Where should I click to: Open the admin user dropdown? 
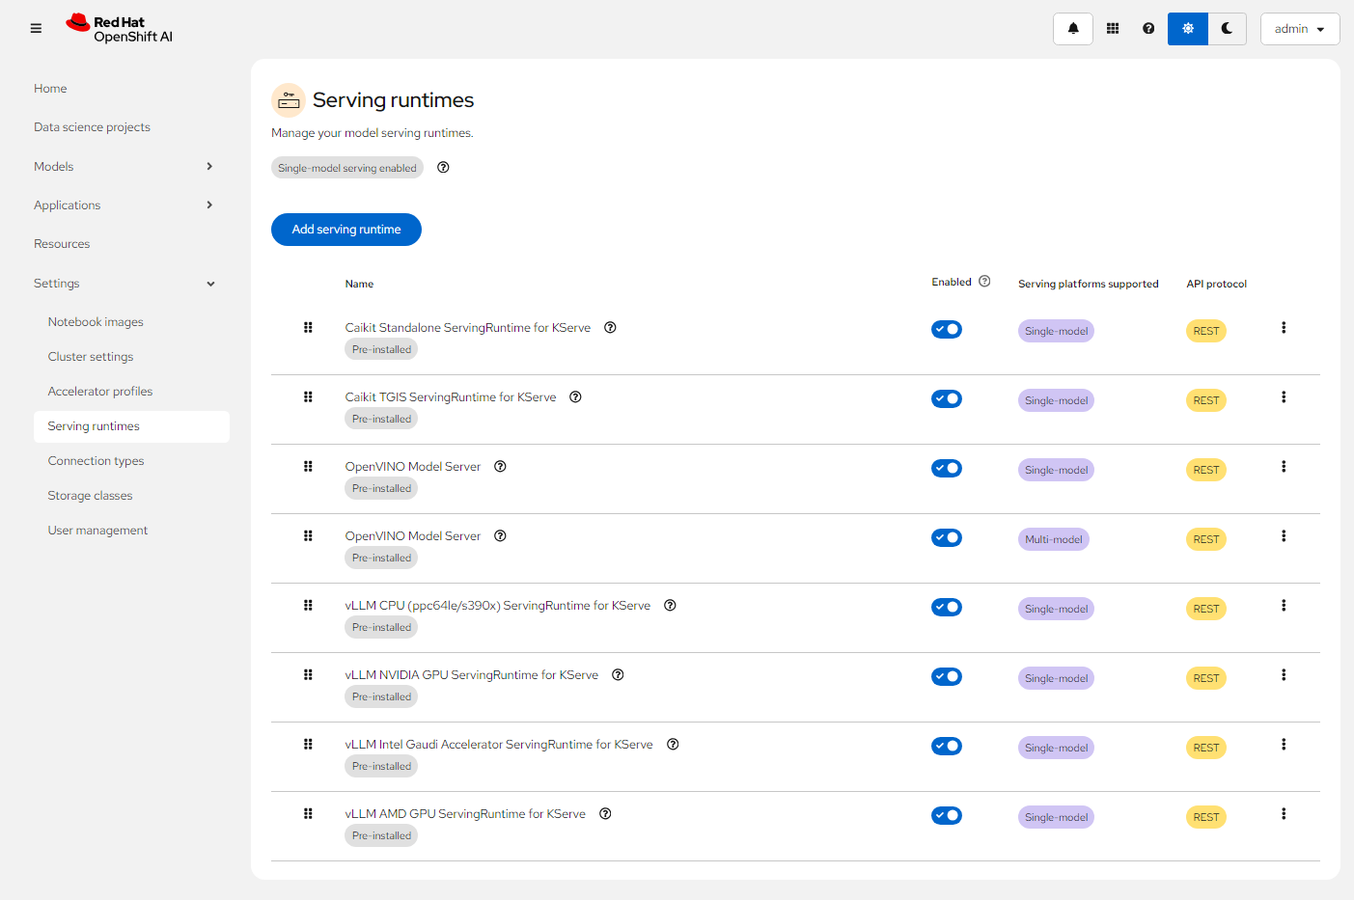pos(1300,29)
